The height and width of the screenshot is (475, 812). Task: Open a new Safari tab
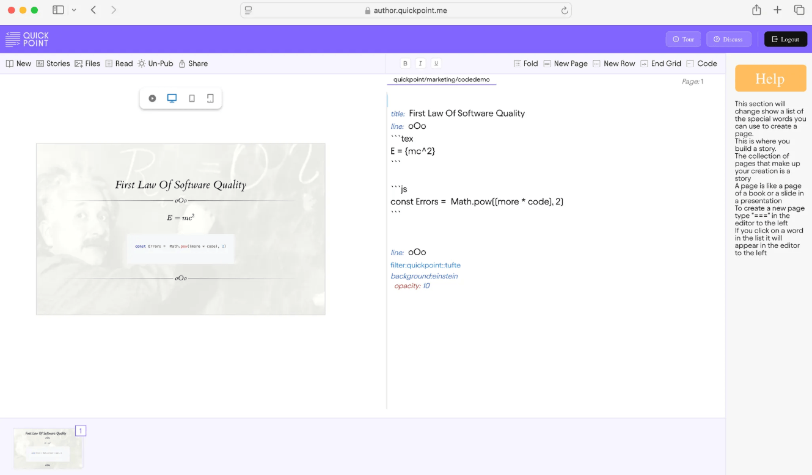coord(777,10)
